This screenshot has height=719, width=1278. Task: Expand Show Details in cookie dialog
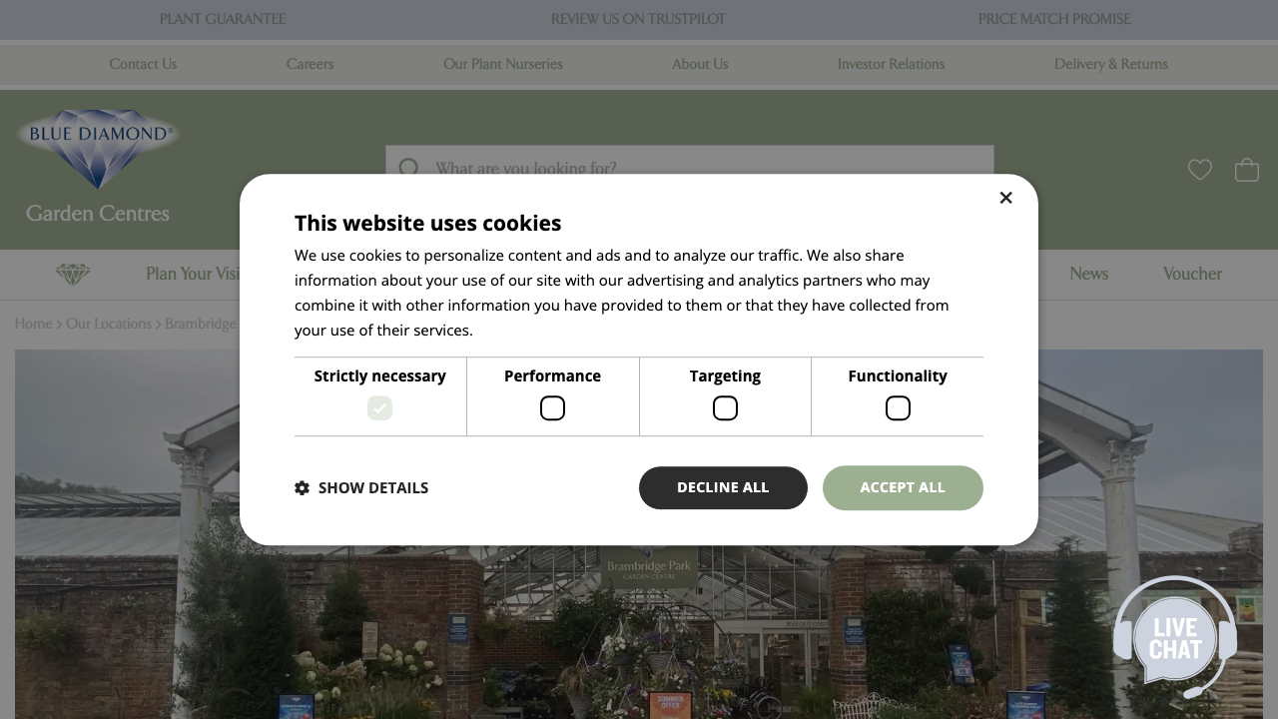click(x=373, y=487)
